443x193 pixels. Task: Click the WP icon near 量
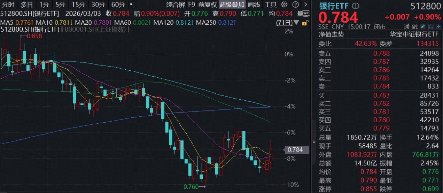[x=306, y=13]
